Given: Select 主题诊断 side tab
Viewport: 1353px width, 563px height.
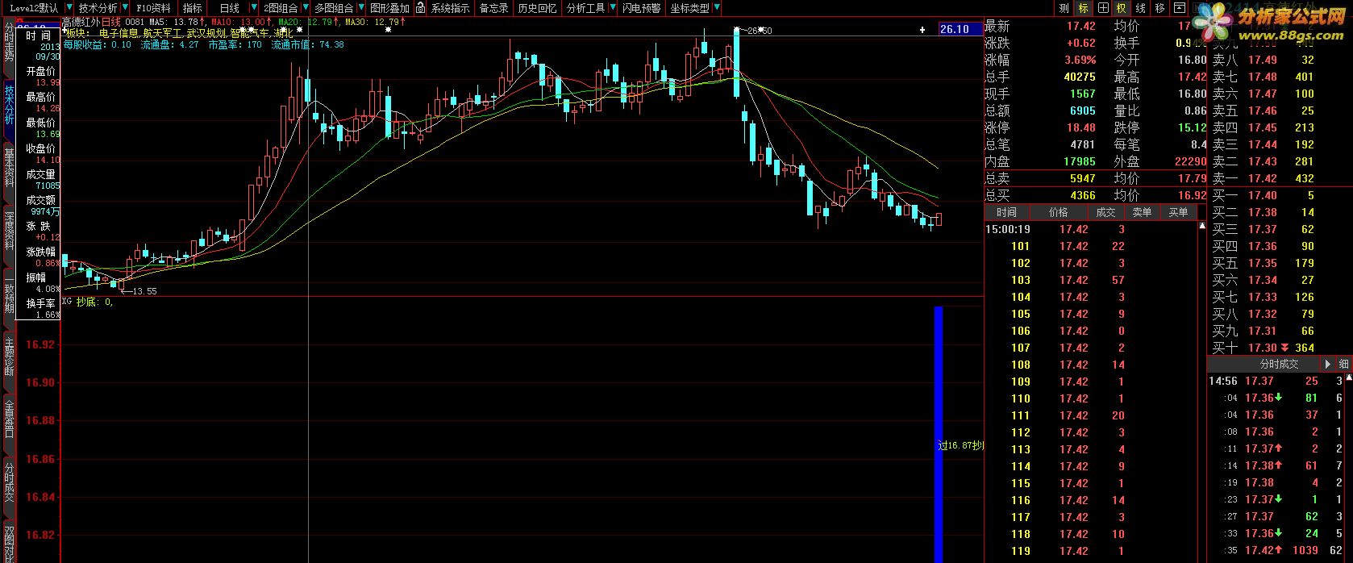Looking at the screenshot, I should pos(9,357).
